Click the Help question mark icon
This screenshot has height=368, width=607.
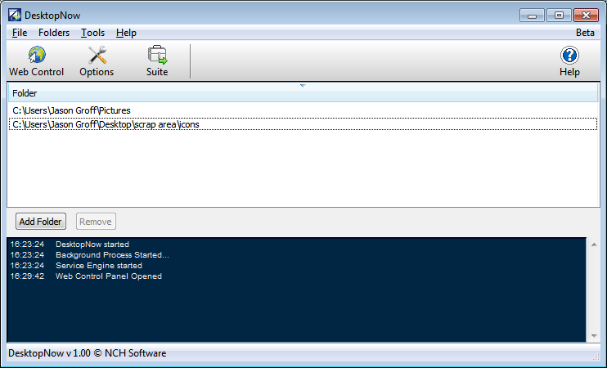tap(569, 56)
